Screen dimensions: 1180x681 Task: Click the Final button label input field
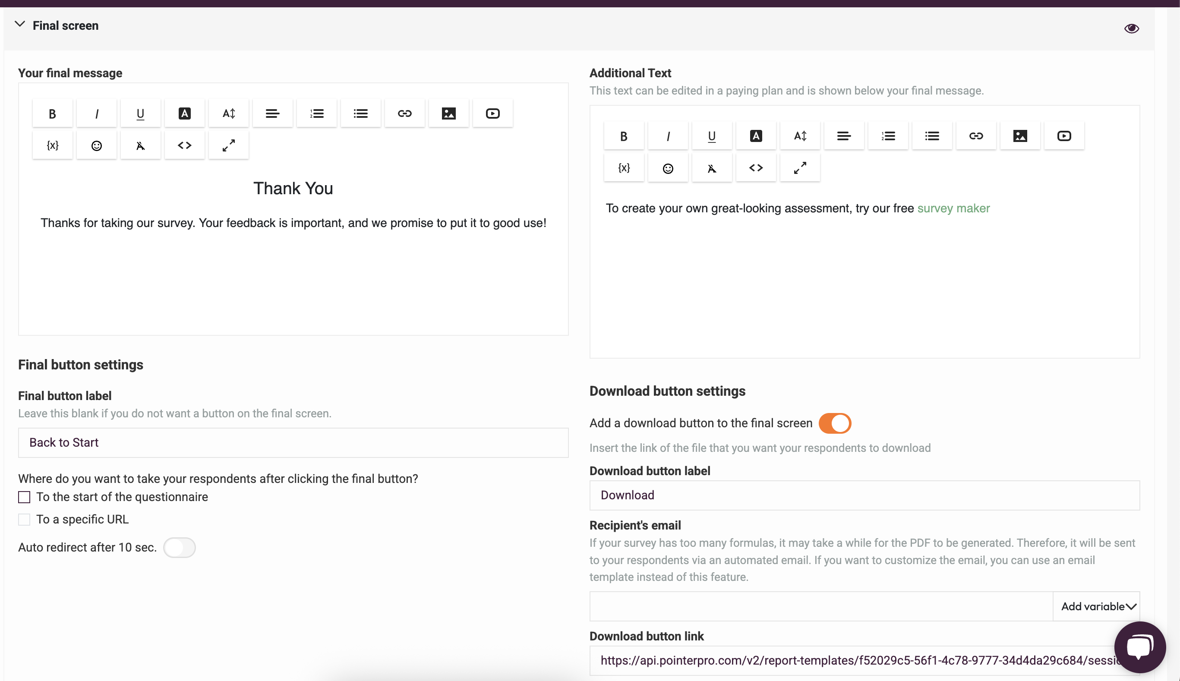click(x=293, y=442)
